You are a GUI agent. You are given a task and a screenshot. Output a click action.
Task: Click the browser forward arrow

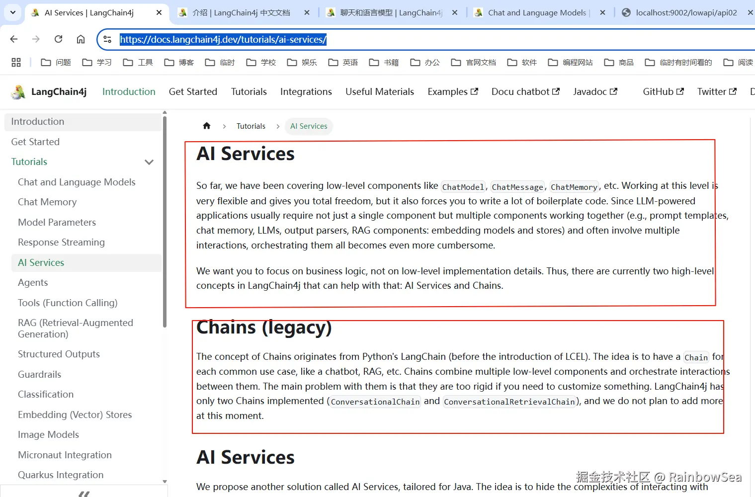pyautogui.click(x=36, y=39)
